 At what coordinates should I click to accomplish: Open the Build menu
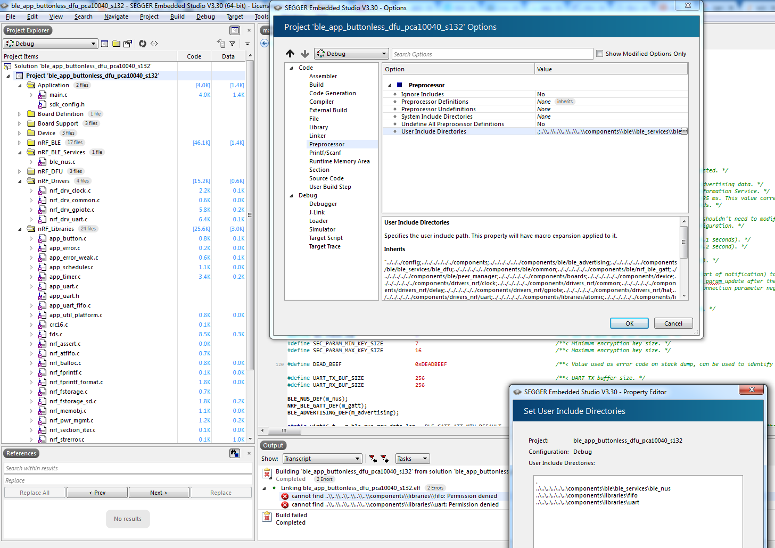tap(177, 16)
